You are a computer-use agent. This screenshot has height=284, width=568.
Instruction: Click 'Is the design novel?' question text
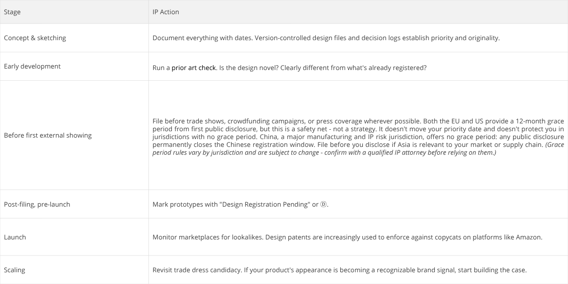pos(249,68)
